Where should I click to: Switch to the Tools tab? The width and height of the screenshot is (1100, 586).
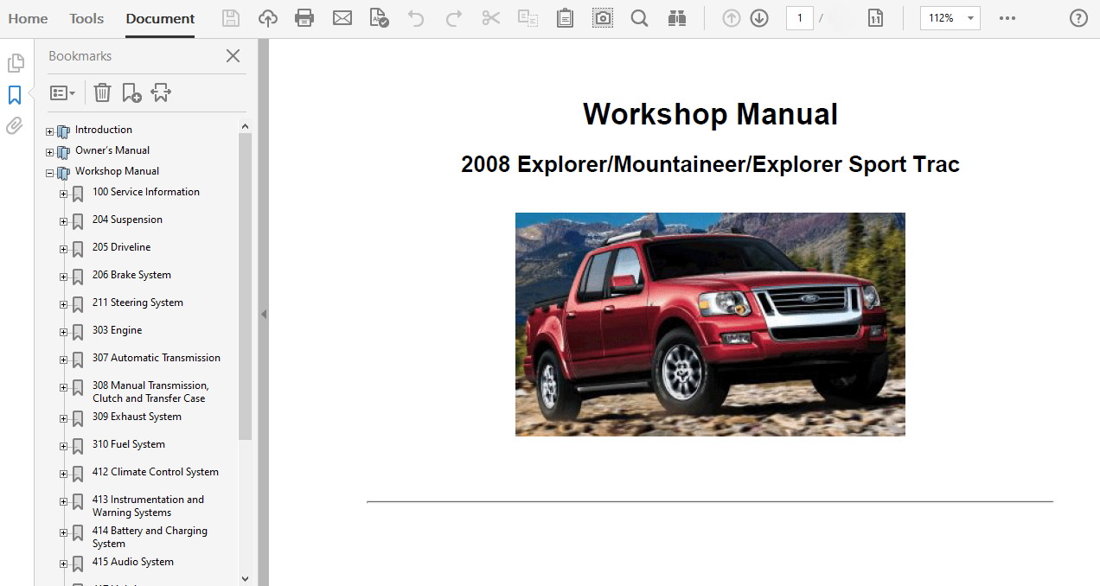[x=86, y=18]
